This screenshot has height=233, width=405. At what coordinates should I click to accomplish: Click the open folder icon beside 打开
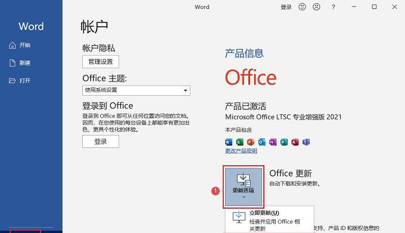12,81
